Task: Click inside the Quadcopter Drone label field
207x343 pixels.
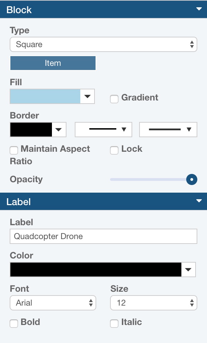Action: (103, 236)
